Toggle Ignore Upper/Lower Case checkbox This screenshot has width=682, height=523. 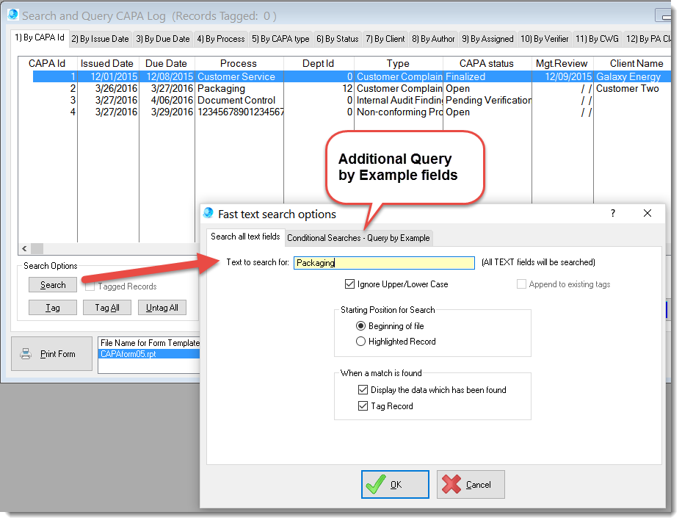350,284
